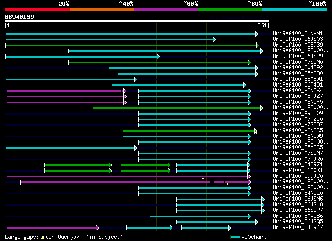Click the query end position 261
Viewport: 332px width, 241px height.
tap(262, 25)
